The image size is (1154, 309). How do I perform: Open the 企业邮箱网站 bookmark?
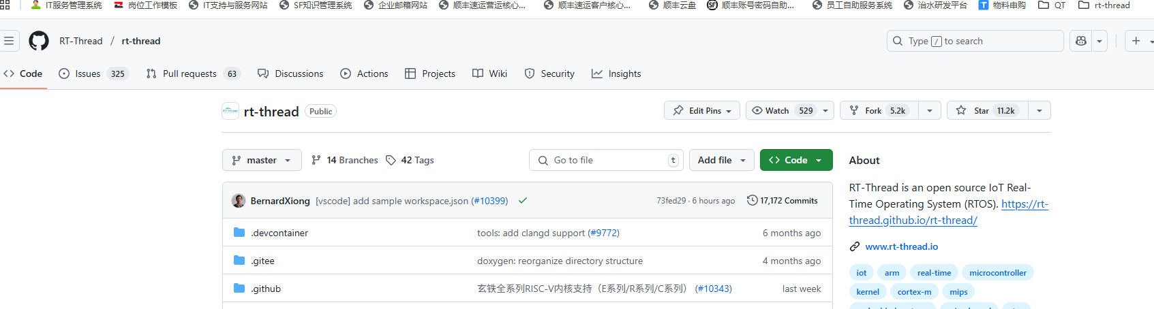pyautogui.click(x=396, y=5)
